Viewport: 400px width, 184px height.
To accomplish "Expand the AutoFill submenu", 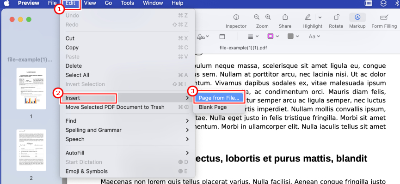I will 127,153.
